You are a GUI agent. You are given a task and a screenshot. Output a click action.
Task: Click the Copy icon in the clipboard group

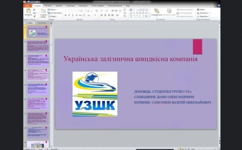[x=34, y=13]
